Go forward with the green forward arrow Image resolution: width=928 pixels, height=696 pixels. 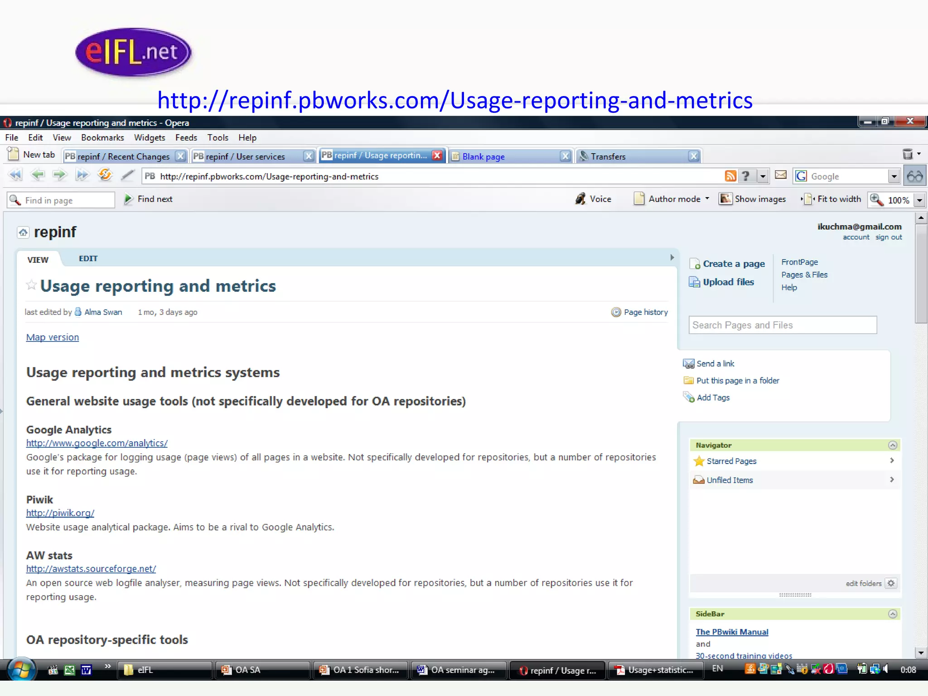click(x=60, y=175)
